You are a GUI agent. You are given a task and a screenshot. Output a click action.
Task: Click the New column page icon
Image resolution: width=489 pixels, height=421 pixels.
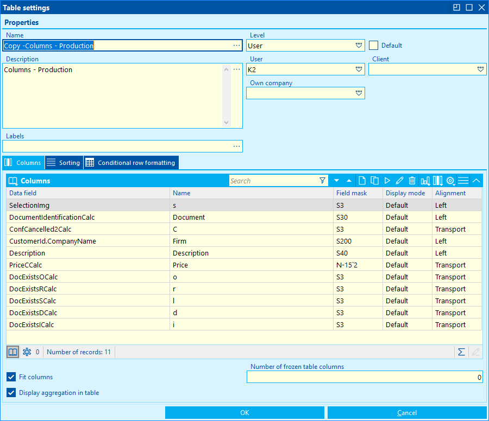point(362,181)
